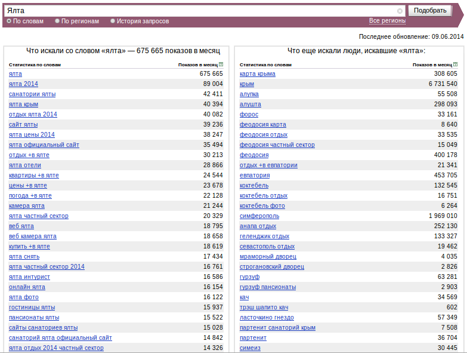467x353 pixels.
Task: Open the погода +в ялте link
Action: coord(30,195)
